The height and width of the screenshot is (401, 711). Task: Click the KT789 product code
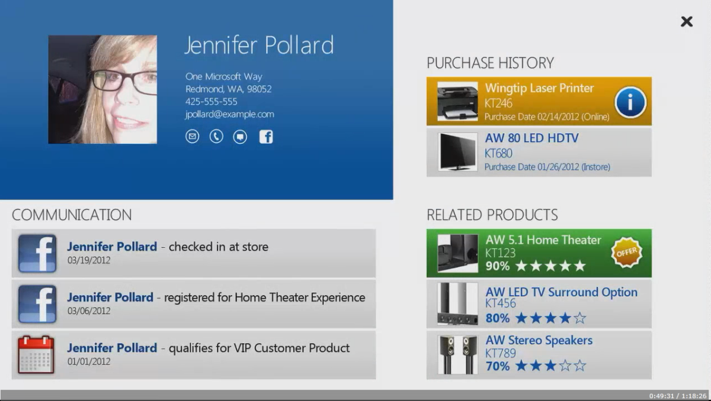[500, 353]
